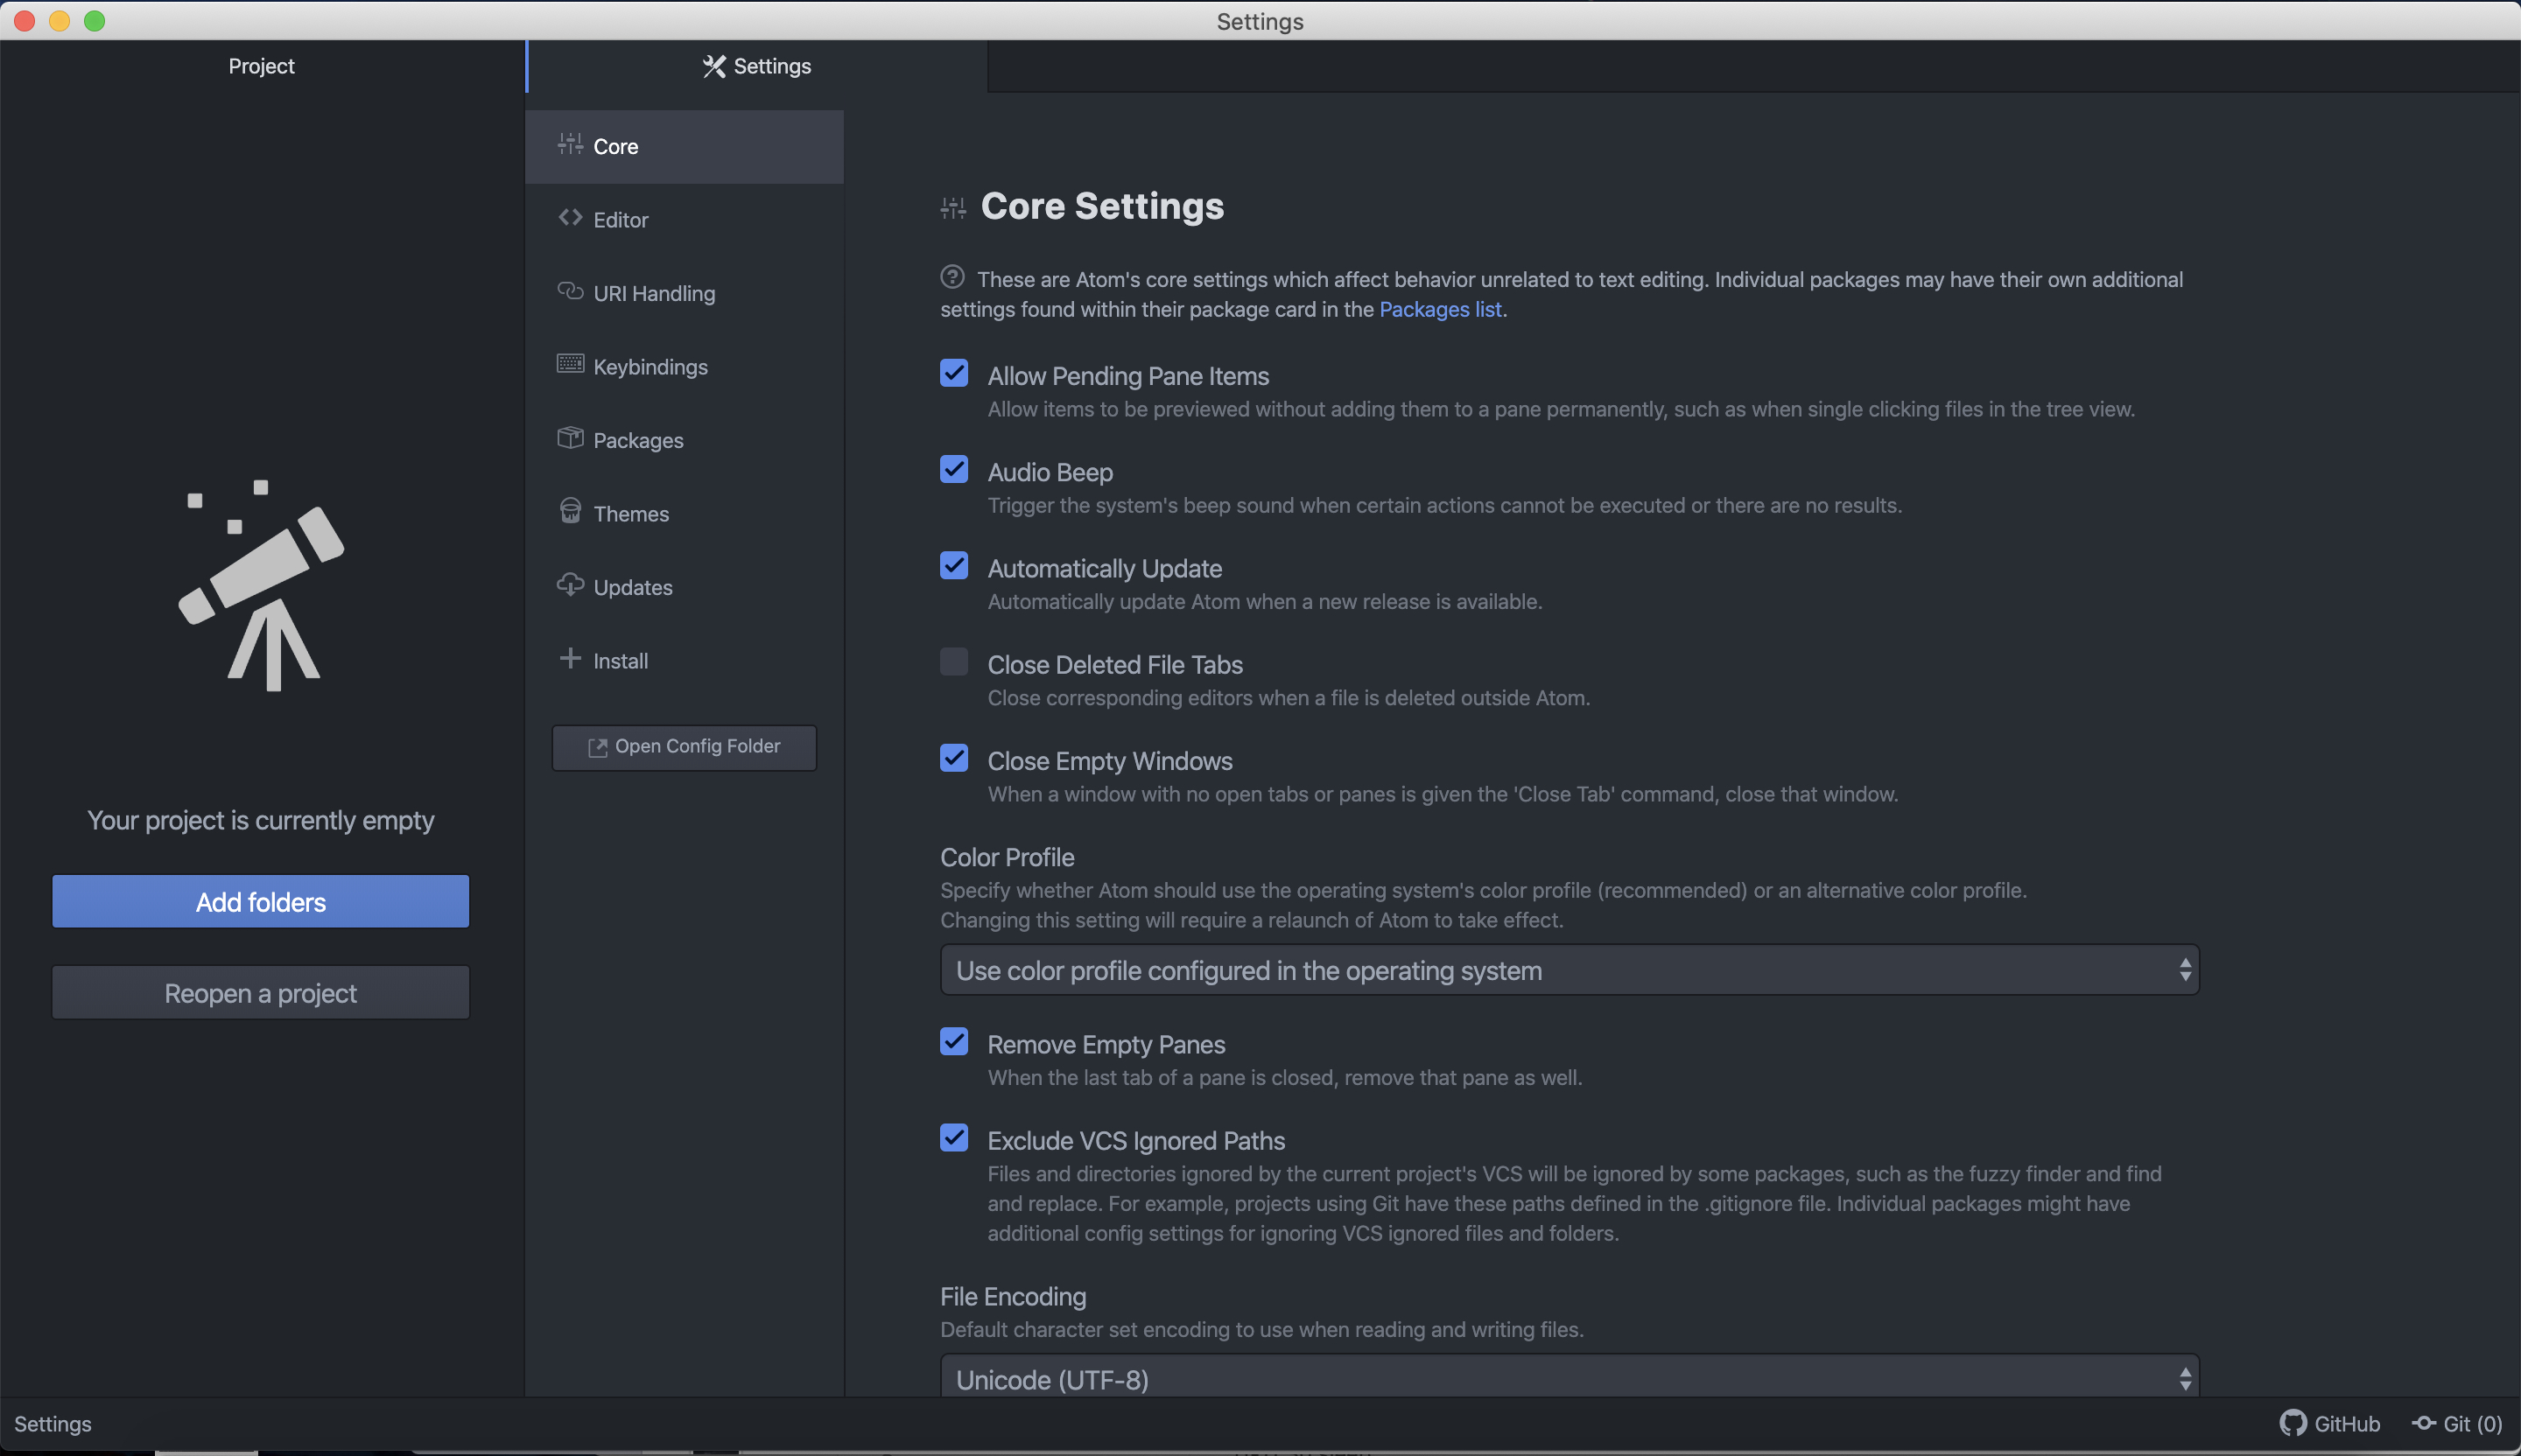Follow the Packages list link
The width and height of the screenshot is (2521, 1456).
1441,309
